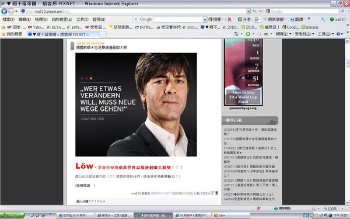The width and height of the screenshot is (350, 219).
Task: Switch to the 世界盃 2010 taskbar window
Action: point(76,215)
